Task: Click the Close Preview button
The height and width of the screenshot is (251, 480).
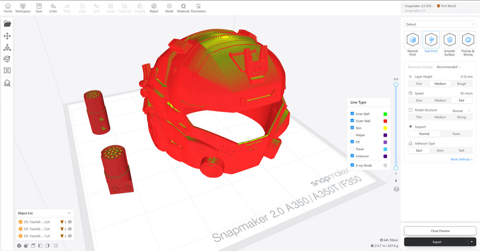Action: pyautogui.click(x=440, y=231)
